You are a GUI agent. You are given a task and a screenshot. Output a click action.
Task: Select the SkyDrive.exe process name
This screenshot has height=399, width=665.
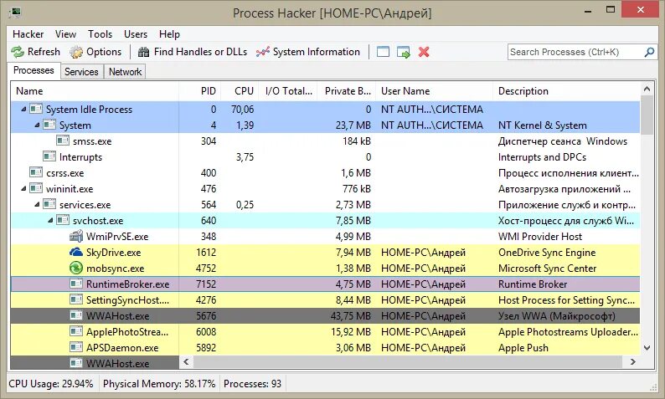(113, 253)
